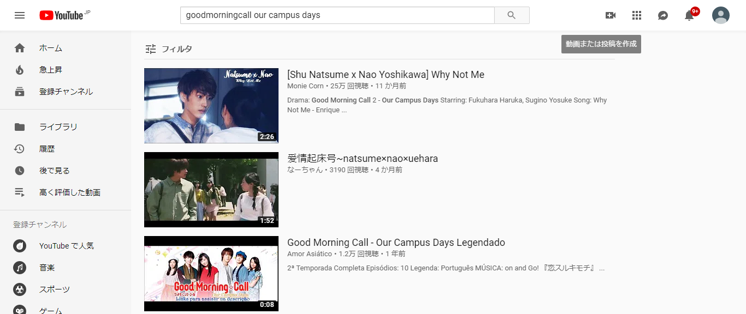
Task: Click the playlist icon beside 高く評価した動画
Action: (20, 192)
